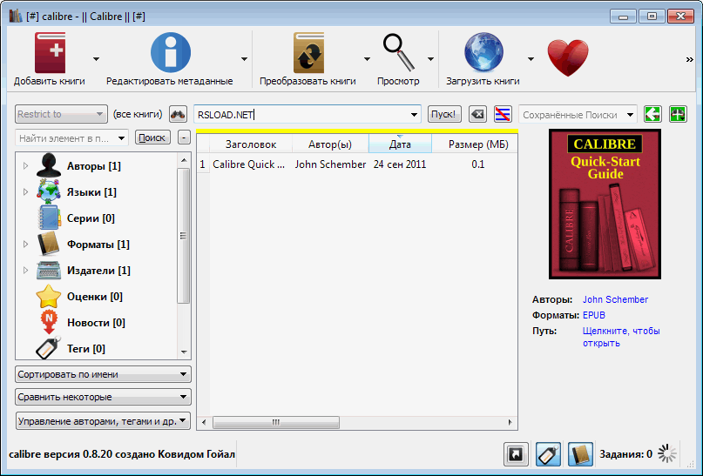This screenshot has width=703, height=476.
Task: Open Редактировать метаданные dropdown arrow
Action: click(244, 59)
